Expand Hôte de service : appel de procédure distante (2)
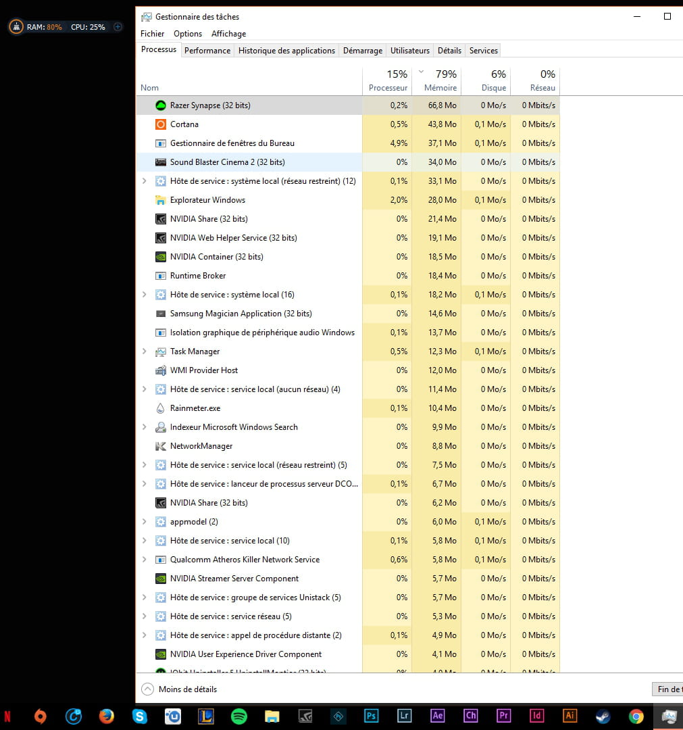Viewport: 683px width, 730px height. pos(144,635)
